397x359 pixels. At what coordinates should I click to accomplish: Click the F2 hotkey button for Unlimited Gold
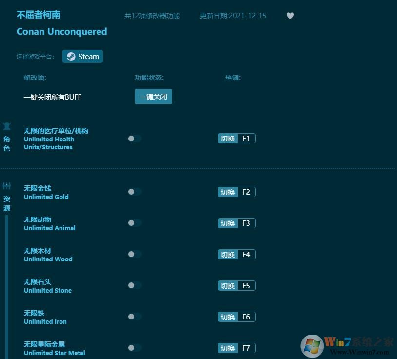(245, 192)
